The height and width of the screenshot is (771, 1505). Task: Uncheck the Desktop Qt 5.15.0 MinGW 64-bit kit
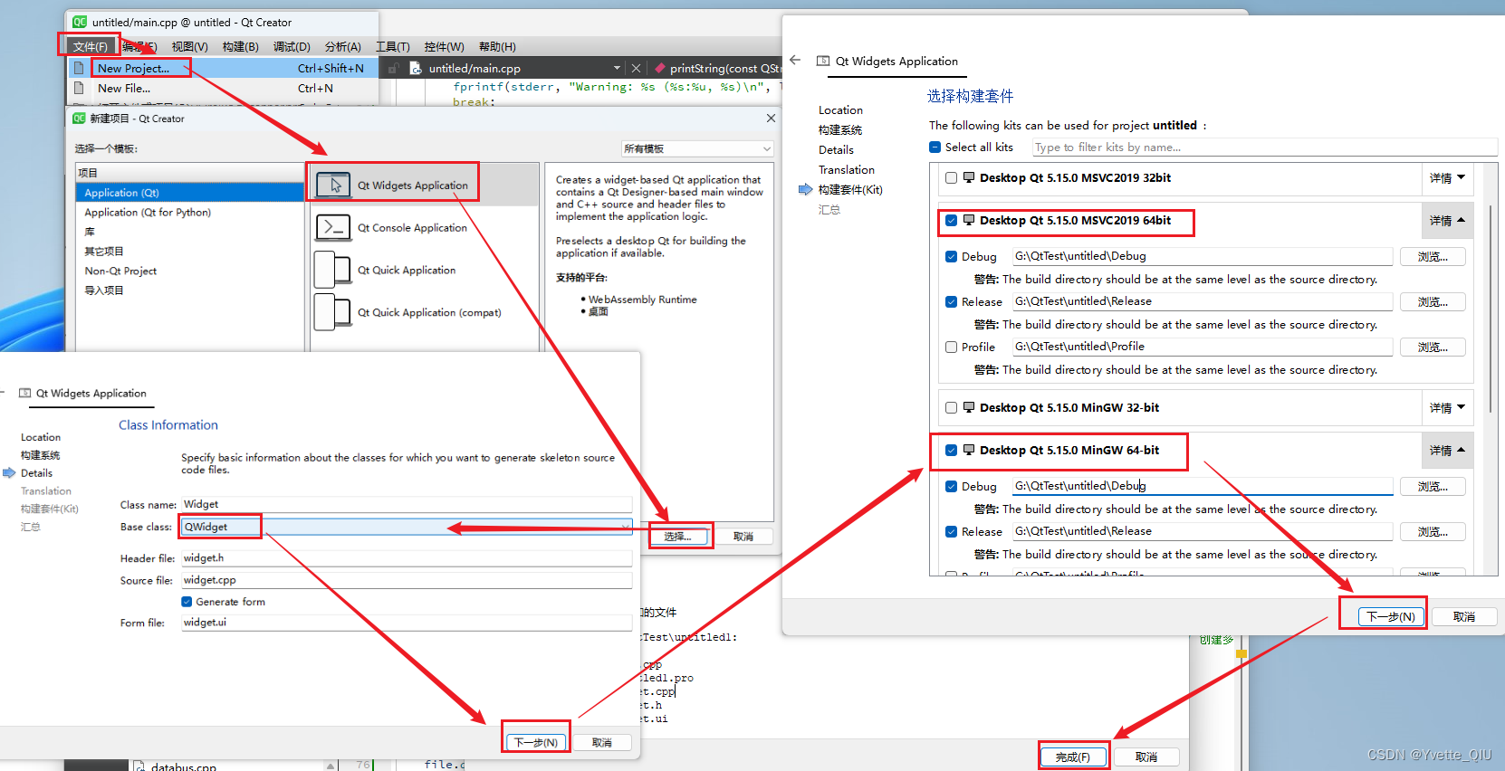951,450
